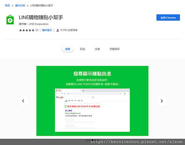Select the second carousel dot indicator
This screenshot has height=145, width=185.
coord(89,140)
